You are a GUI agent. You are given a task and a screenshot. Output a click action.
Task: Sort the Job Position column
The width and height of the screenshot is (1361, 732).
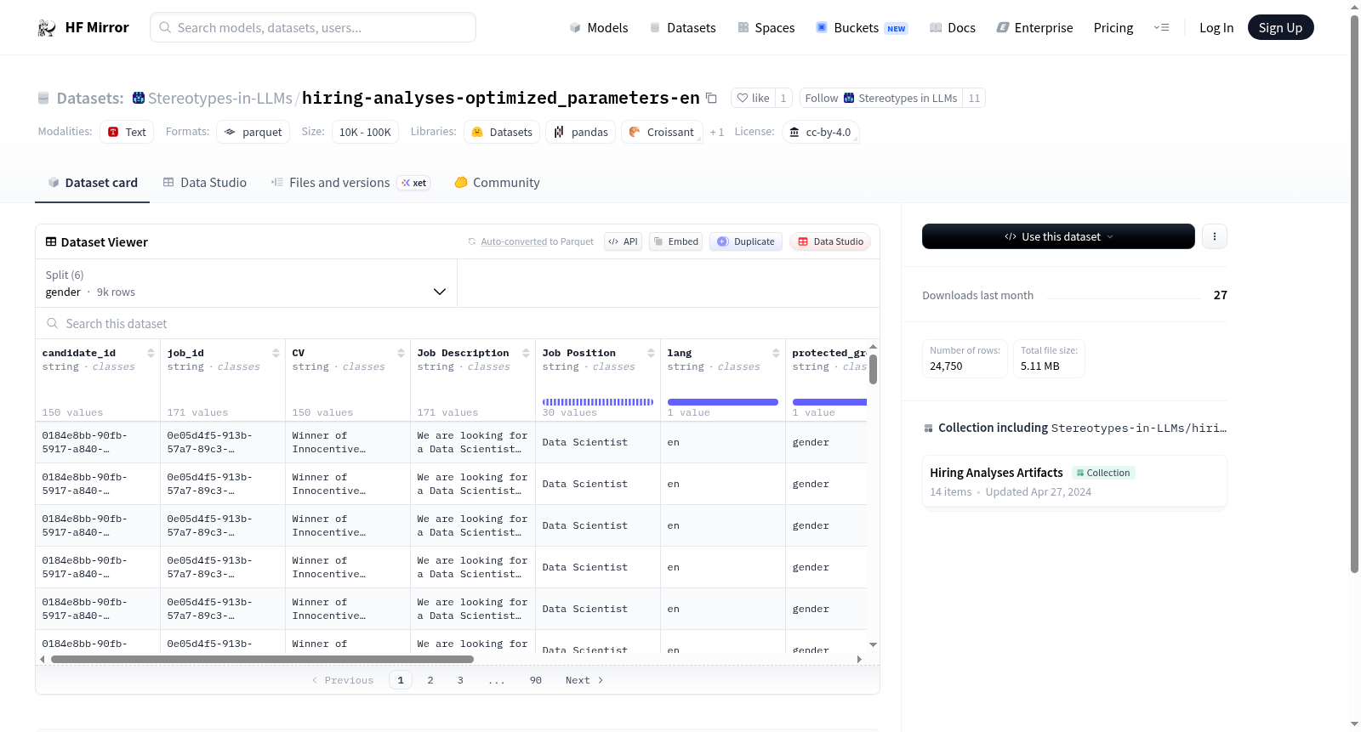651,353
